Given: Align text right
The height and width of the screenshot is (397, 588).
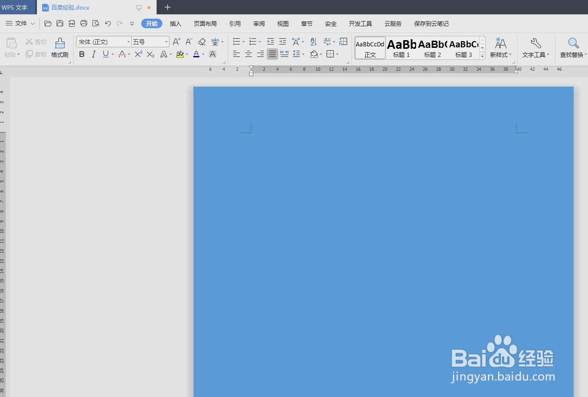Looking at the screenshot, I should point(260,54).
